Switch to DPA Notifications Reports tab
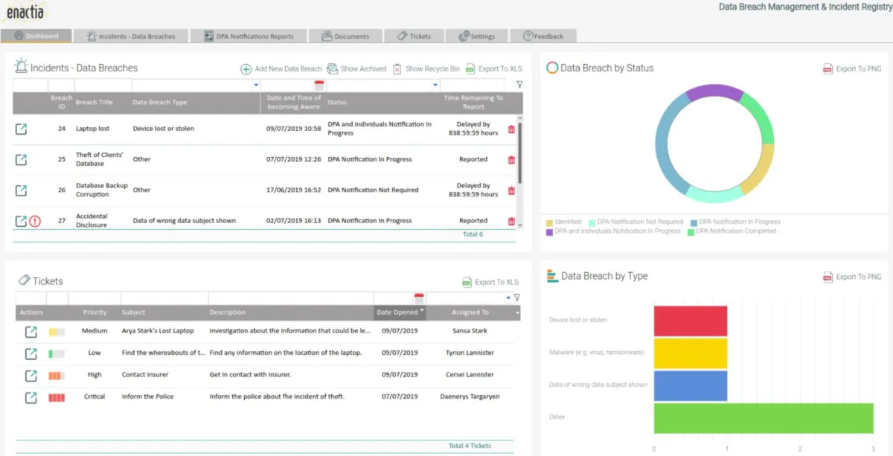Screen dimensions: 893x456 coord(249,36)
